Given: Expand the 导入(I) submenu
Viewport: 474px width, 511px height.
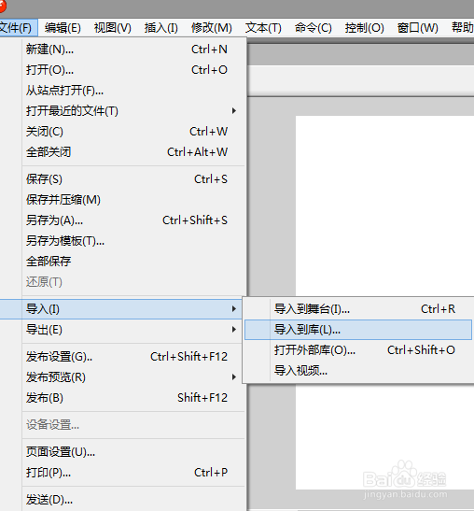Looking at the screenshot, I should coord(121,309).
